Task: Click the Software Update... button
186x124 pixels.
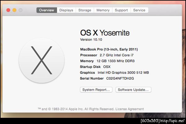Action: (x=133, y=90)
